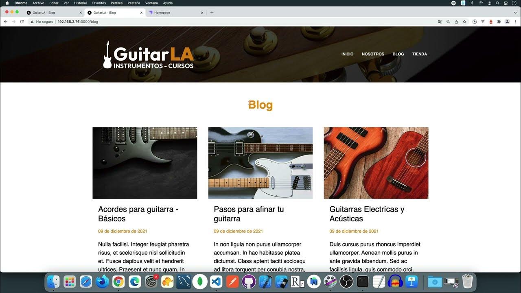
Task: Open the Chrome extensions puzzle icon
Action: coord(499,22)
